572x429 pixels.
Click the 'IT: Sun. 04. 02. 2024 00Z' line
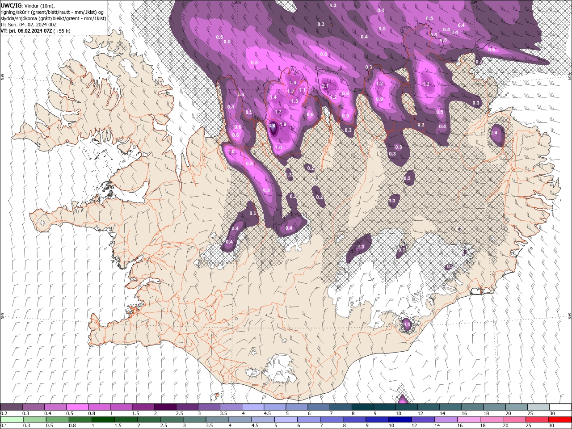pos(29,25)
